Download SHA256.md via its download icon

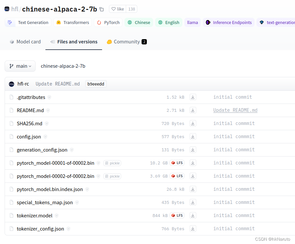(x=193, y=123)
